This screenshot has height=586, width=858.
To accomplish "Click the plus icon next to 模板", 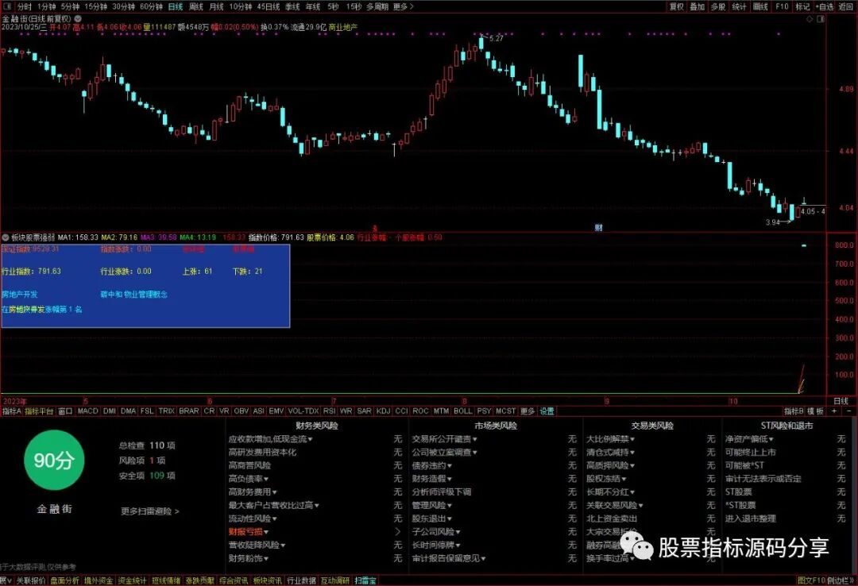I will (834, 411).
